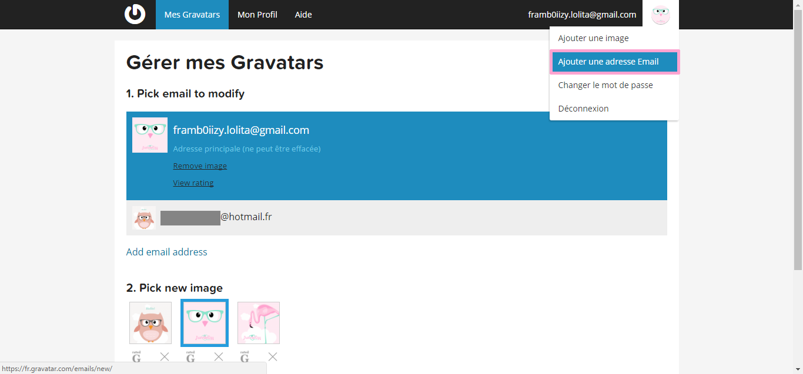Click the profile avatar in the top bar
The height and width of the screenshot is (374, 803).
(x=661, y=15)
